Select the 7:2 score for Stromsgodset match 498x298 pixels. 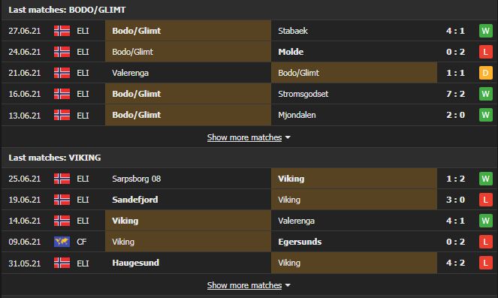(x=455, y=94)
